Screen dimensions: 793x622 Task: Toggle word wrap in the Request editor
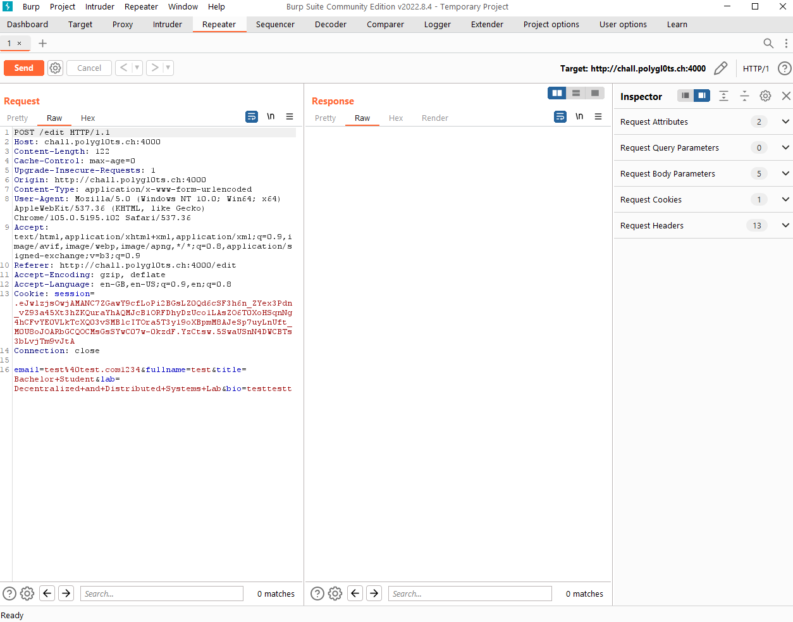pyautogui.click(x=252, y=116)
